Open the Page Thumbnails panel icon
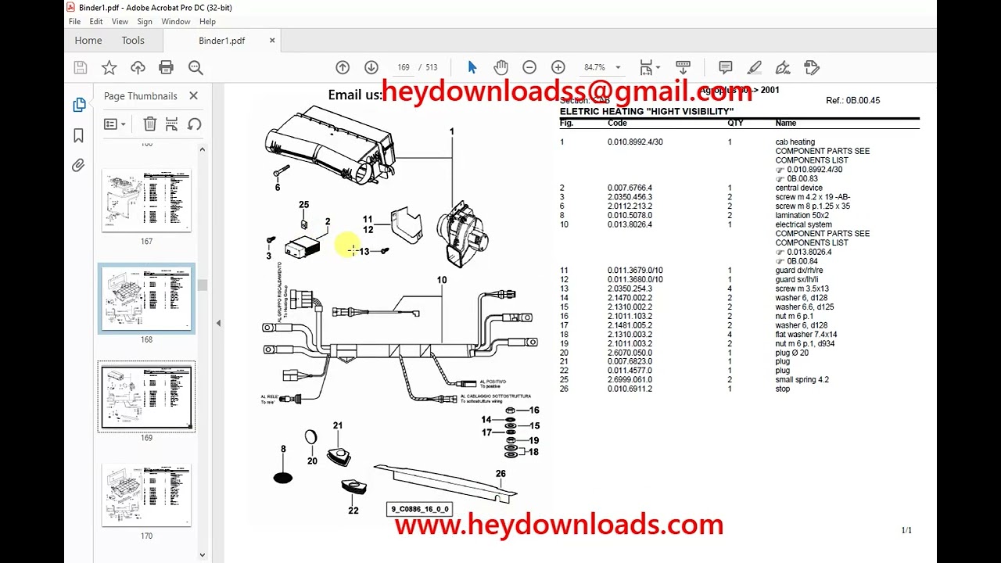Image resolution: width=1001 pixels, height=563 pixels. 79,105
